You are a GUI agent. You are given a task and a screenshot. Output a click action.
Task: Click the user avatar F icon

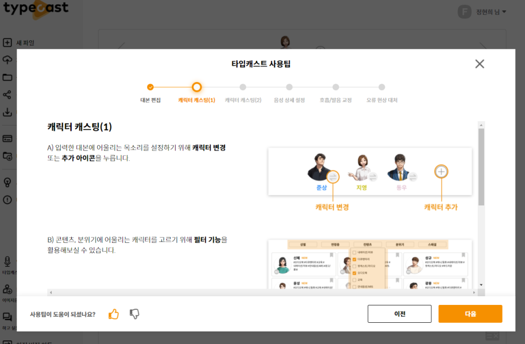pyautogui.click(x=464, y=12)
